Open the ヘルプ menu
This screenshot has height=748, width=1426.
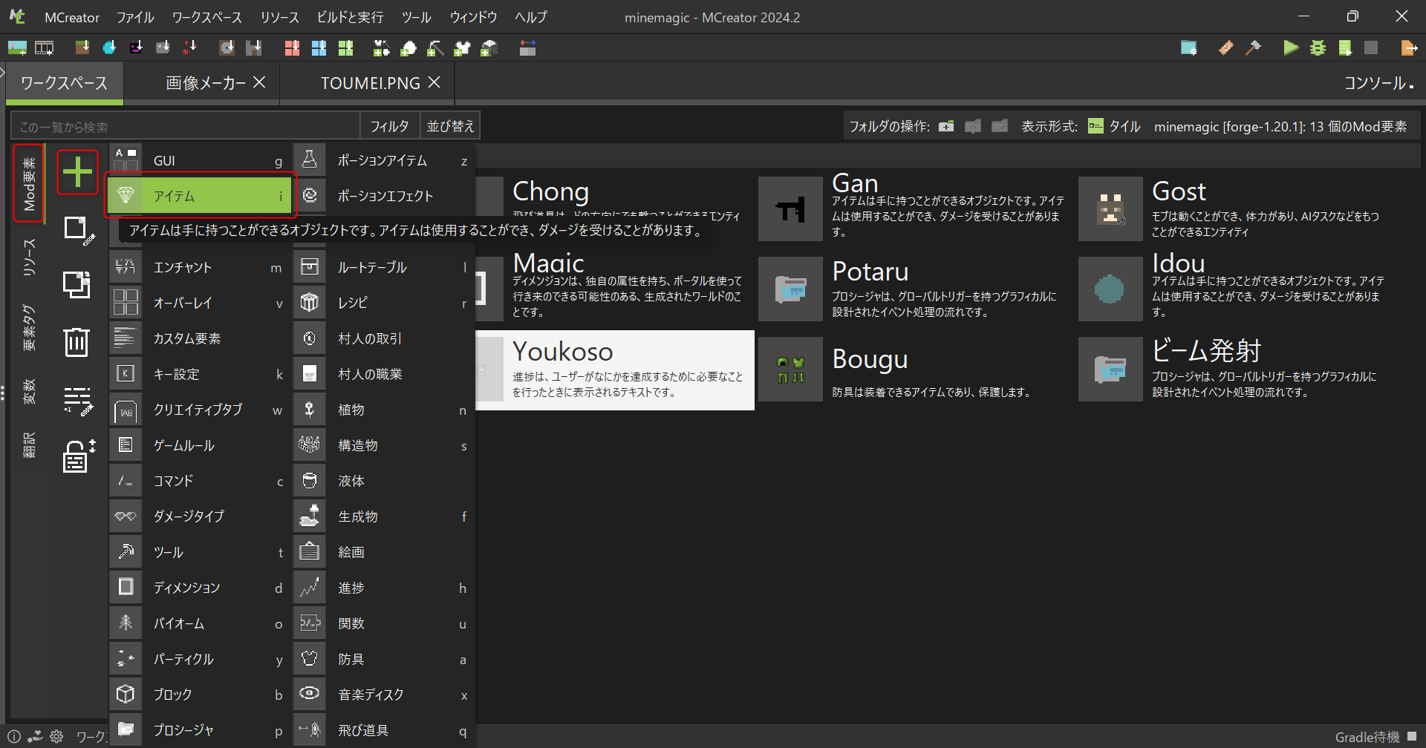click(531, 17)
